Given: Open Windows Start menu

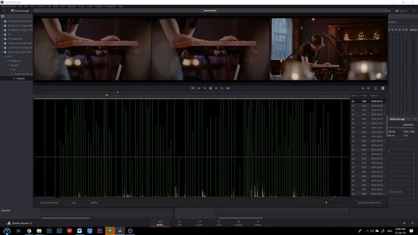Looking at the screenshot, I should [7, 230].
